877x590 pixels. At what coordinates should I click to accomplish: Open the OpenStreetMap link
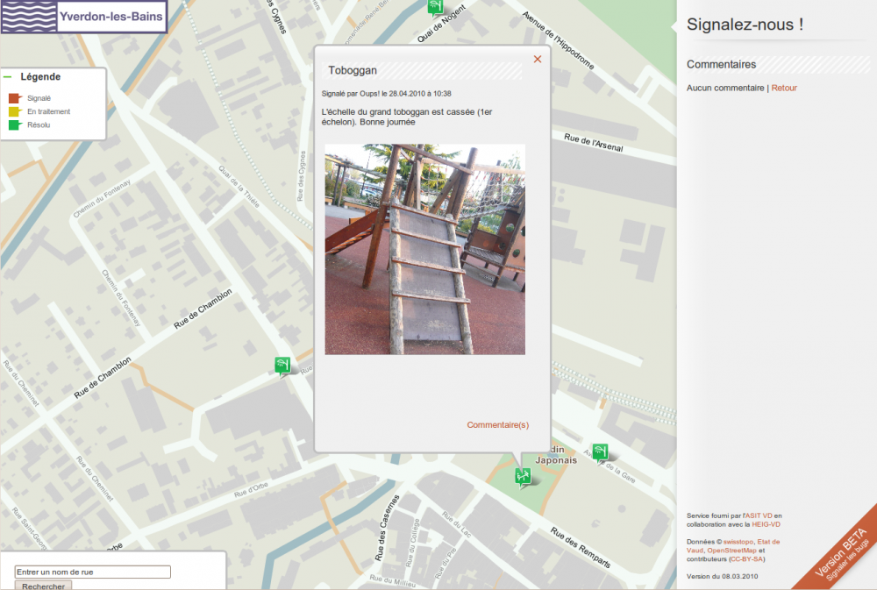pos(731,551)
